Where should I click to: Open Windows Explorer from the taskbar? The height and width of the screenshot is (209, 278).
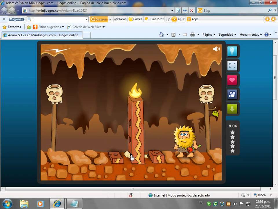click(x=24, y=204)
